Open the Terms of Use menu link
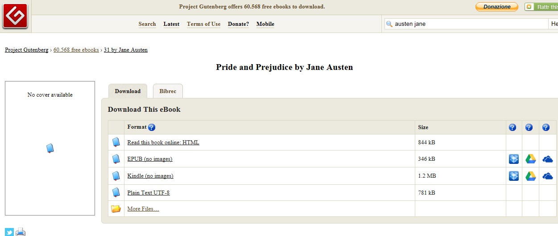The image size is (558, 236). (203, 24)
